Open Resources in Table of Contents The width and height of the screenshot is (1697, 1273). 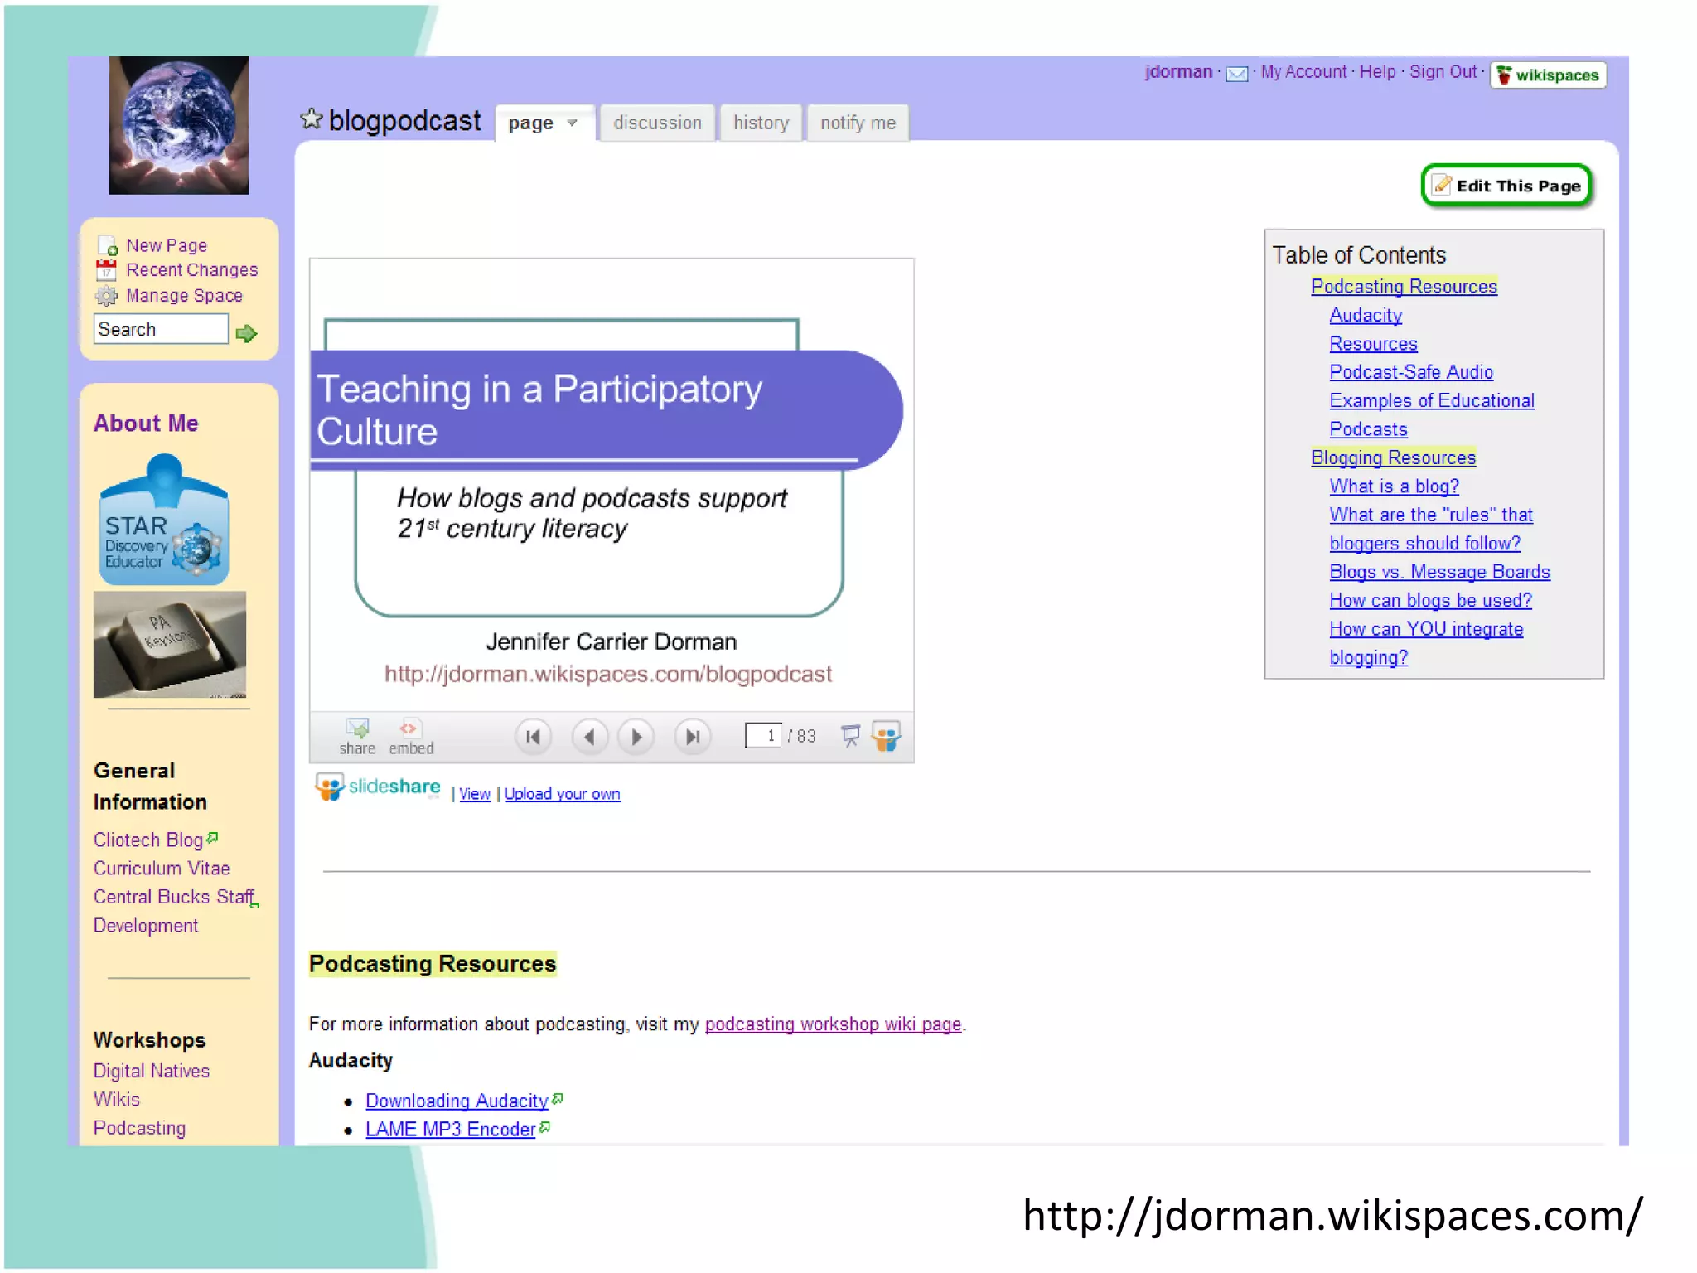point(1373,343)
